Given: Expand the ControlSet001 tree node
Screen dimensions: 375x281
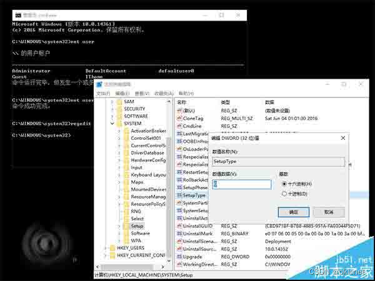Looking at the screenshot, I should point(119,139).
